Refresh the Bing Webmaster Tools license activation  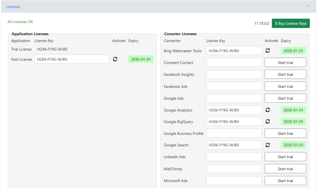[267, 50]
